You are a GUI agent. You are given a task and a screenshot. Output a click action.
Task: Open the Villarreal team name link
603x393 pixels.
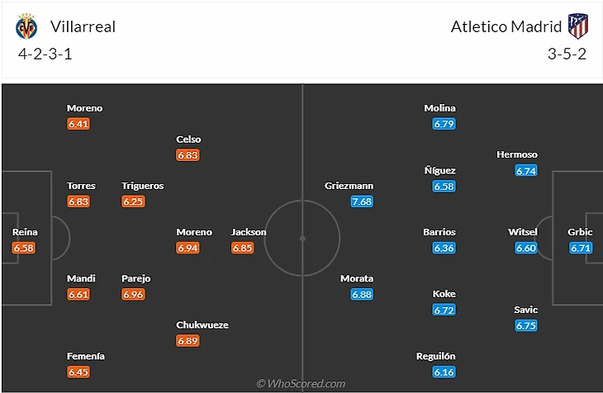83,26
